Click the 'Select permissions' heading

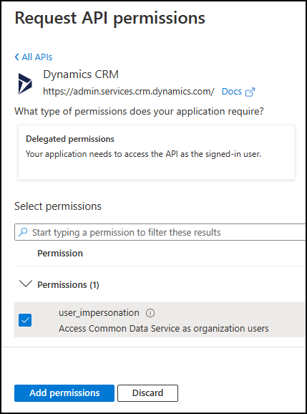click(58, 206)
